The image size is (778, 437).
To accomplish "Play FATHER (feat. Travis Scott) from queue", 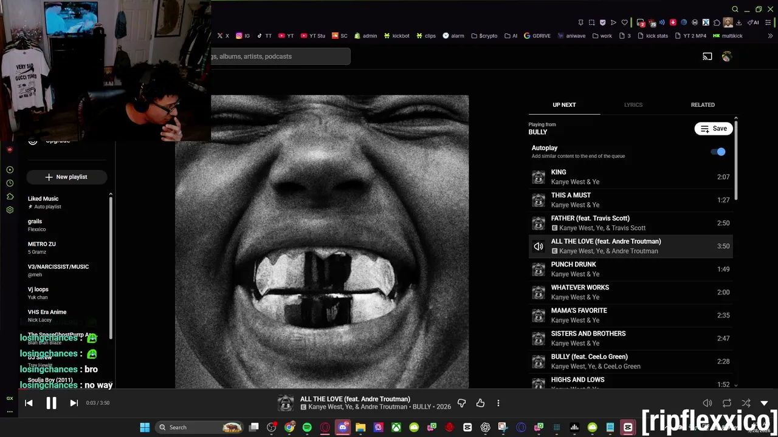I will pos(630,223).
